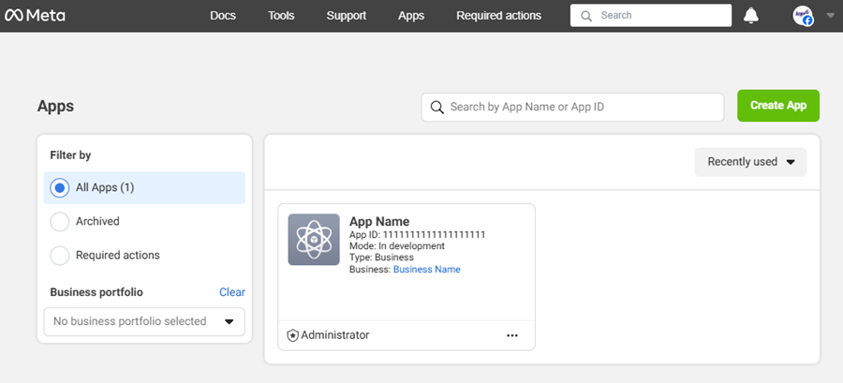Open the three-dot menu on App Name card
The height and width of the screenshot is (383, 843).
pos(511,336)
